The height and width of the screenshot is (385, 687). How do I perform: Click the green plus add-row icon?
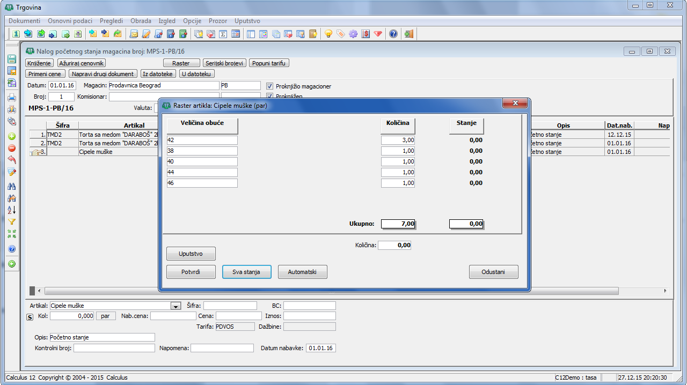pos(11,136)
